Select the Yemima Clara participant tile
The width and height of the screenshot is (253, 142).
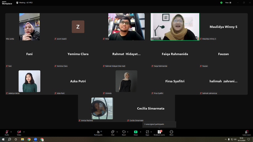(x=78, y=54)
